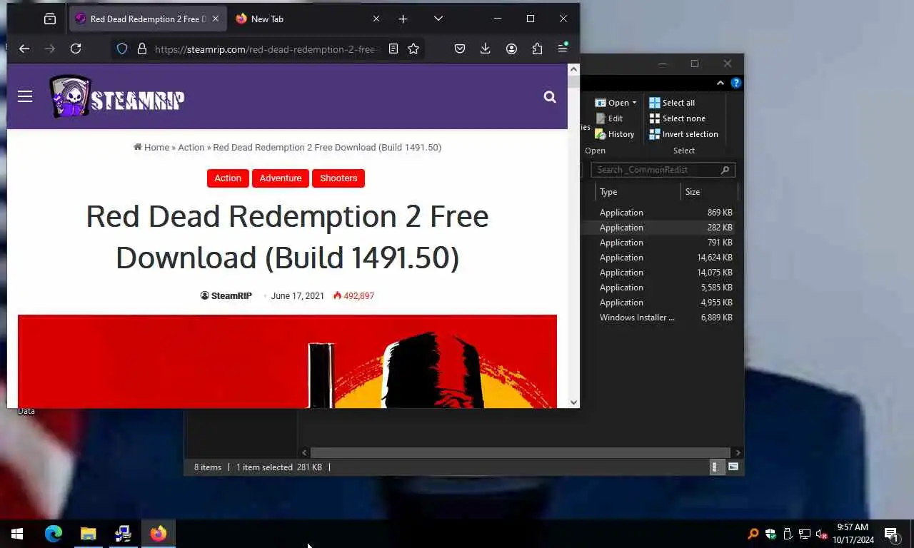Open dropdown in Explorer ribbon Open button
Image resolution: width=914 pixels, height=548 pixels.
(x=634, y=103)
